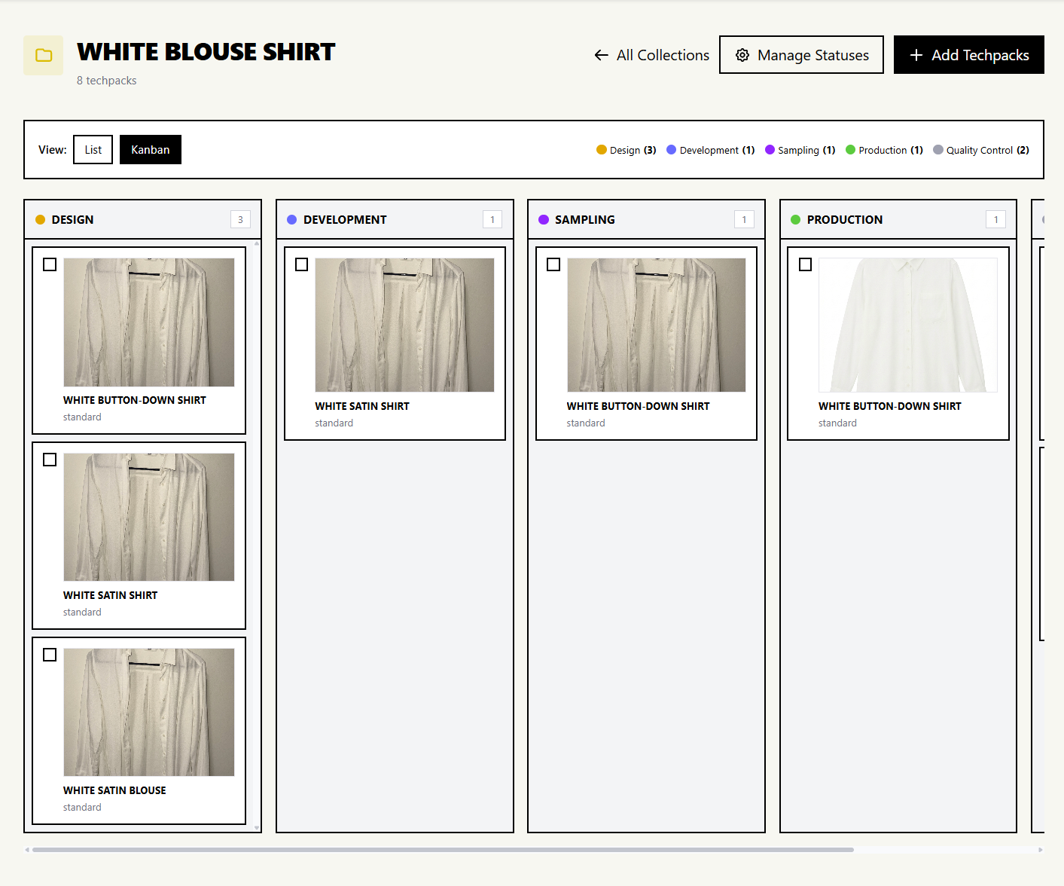Screen dimensions: 1064x886
Task: Select the White Satin Blouse checkbox
Action: coord(50,655)
